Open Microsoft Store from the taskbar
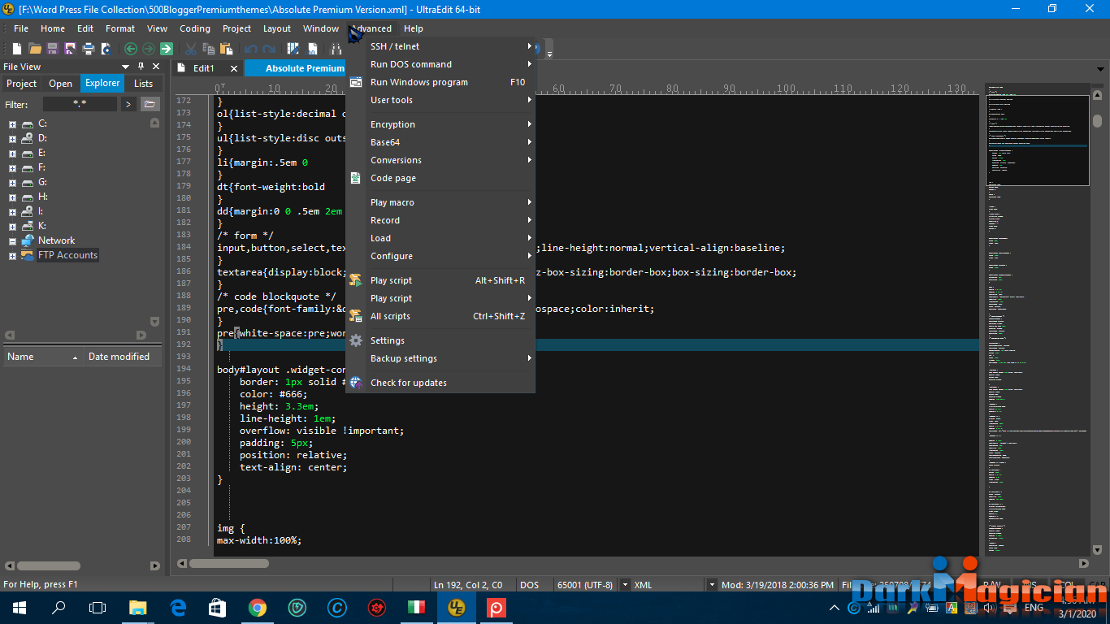 [x=217, y=608]
